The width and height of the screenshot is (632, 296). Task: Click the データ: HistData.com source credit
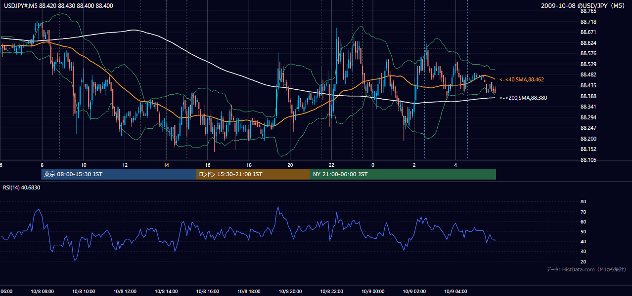point(587,269)
